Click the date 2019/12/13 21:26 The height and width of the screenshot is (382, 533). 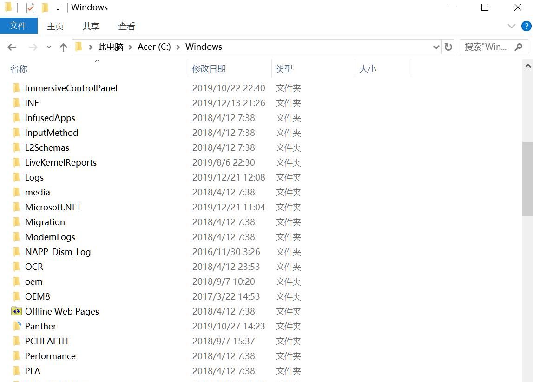(229, 103)
